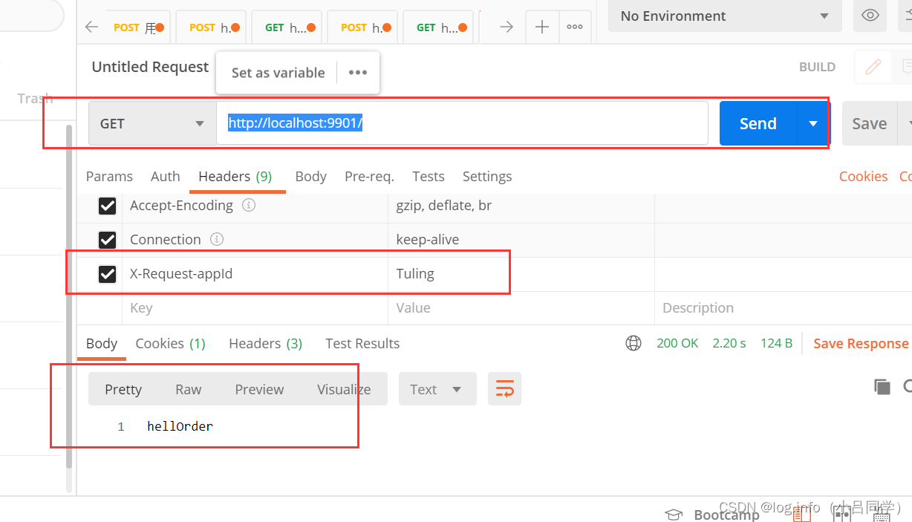Open tab options three-dot menu
The image size is (912, 522).
(575, 27)
